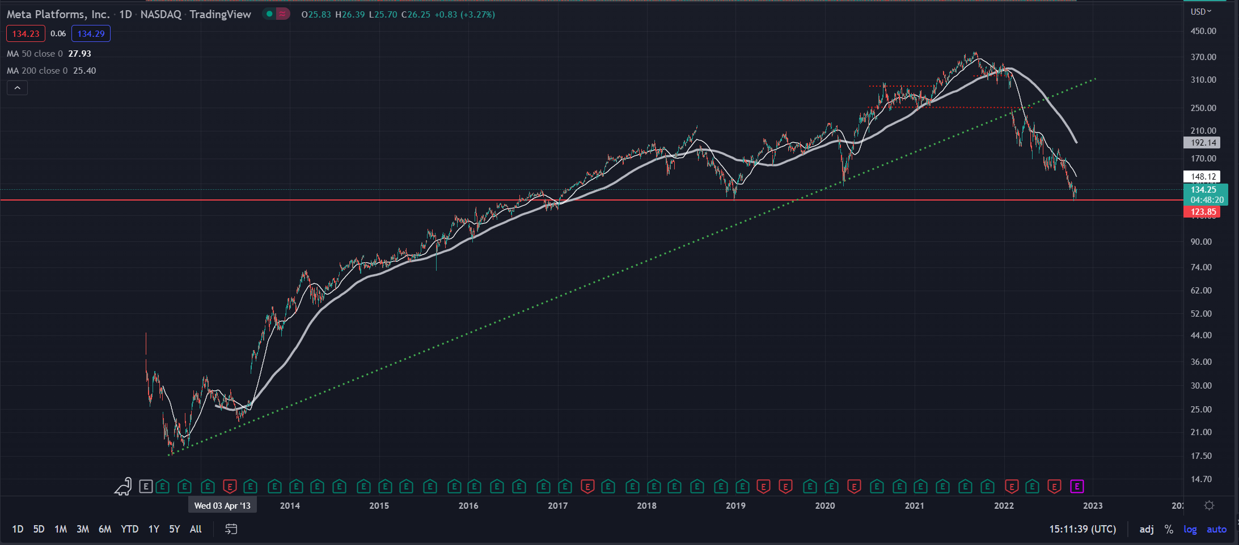
Task: Click the first green earnings marker beside the white E box
Action: pos(163,486)
